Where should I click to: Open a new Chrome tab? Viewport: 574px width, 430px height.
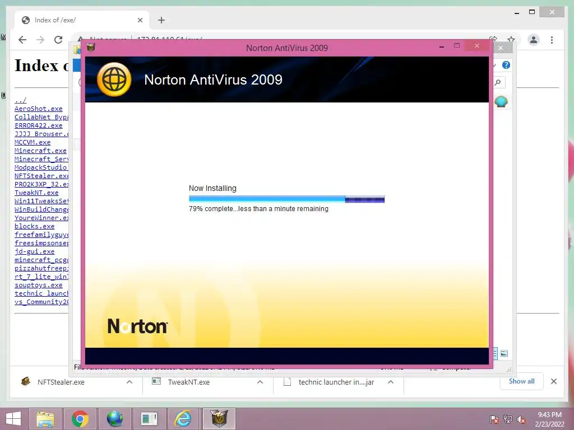(x=161, y=20)
